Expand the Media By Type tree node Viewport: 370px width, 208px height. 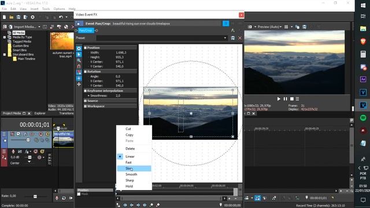(x=5, y=37)
